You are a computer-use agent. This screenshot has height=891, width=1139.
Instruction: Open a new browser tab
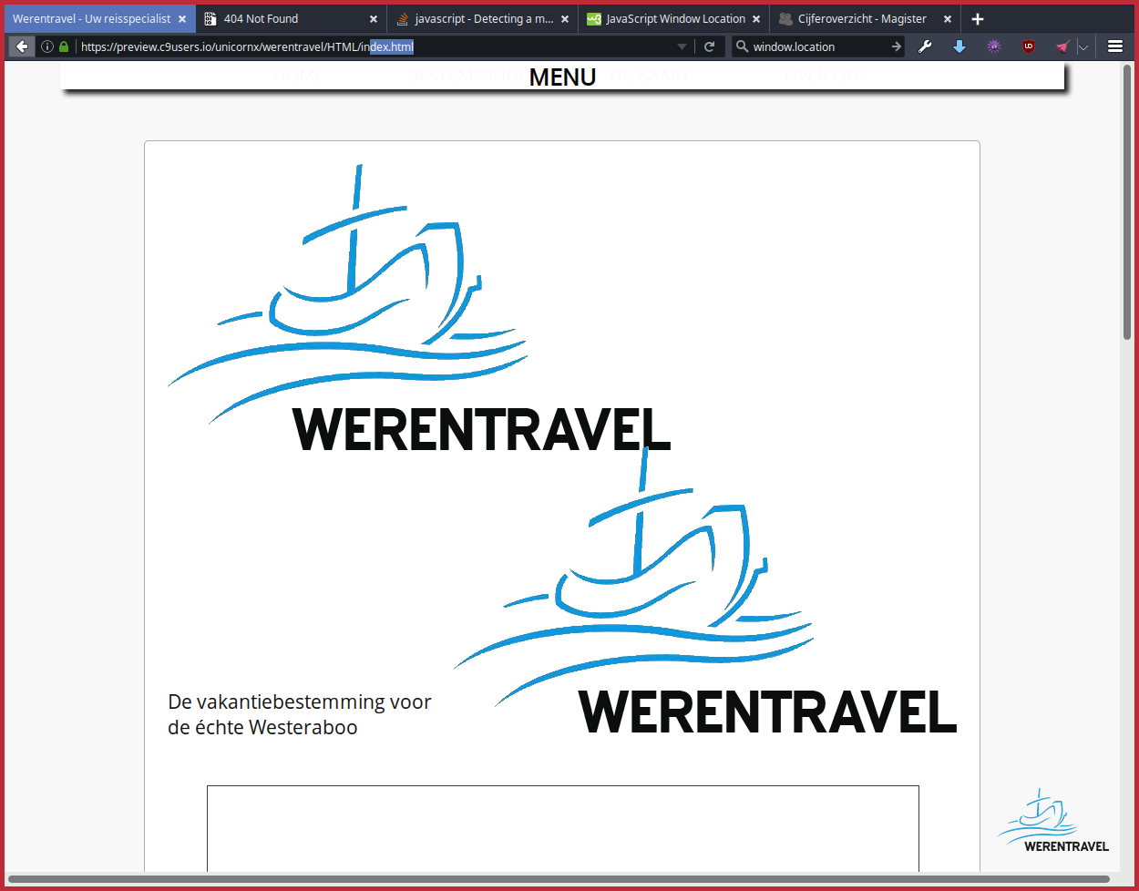pos(978,19)
